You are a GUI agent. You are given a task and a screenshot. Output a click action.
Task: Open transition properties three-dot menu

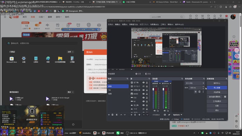click(x=203, y=92)
